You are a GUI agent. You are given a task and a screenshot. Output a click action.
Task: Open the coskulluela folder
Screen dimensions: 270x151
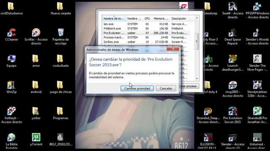click(60, 59)
